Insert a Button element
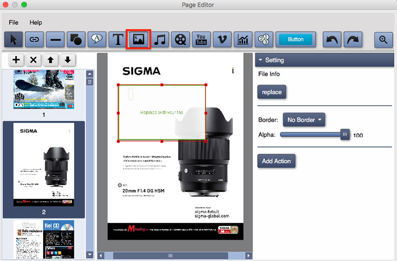Viewport: 397px width, 261px height. (x=295, y=40)
